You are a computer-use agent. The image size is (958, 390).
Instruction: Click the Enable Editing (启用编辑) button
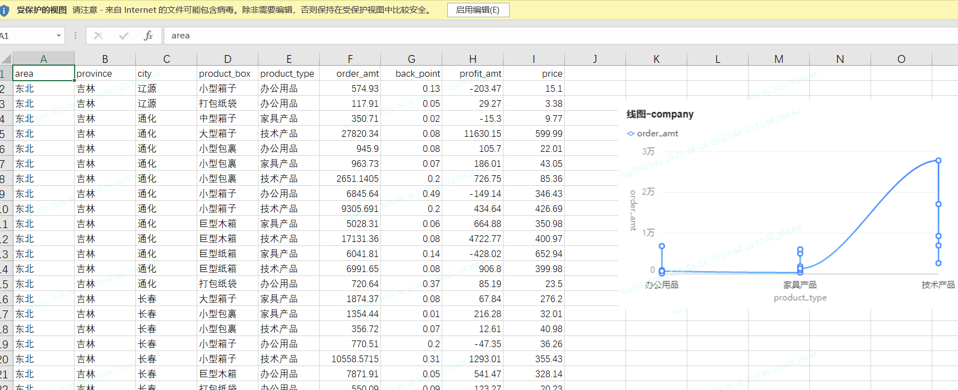478,10
